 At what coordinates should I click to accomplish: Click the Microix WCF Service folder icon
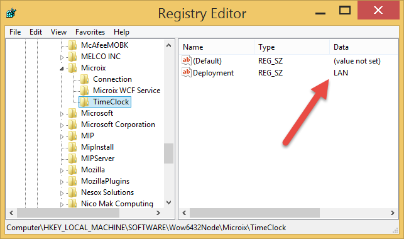85,91
